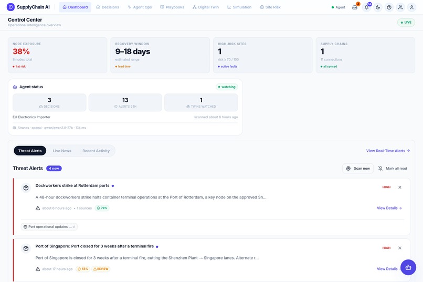Open the team users icon
The image size is (423, 282).
tap(400, 7)
